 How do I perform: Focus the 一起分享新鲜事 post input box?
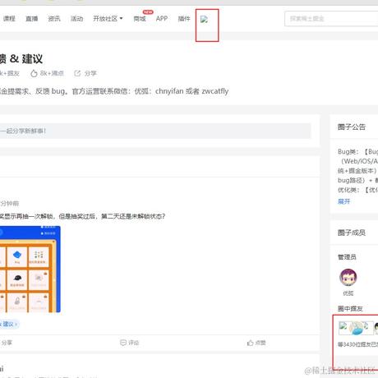[155, 131]
